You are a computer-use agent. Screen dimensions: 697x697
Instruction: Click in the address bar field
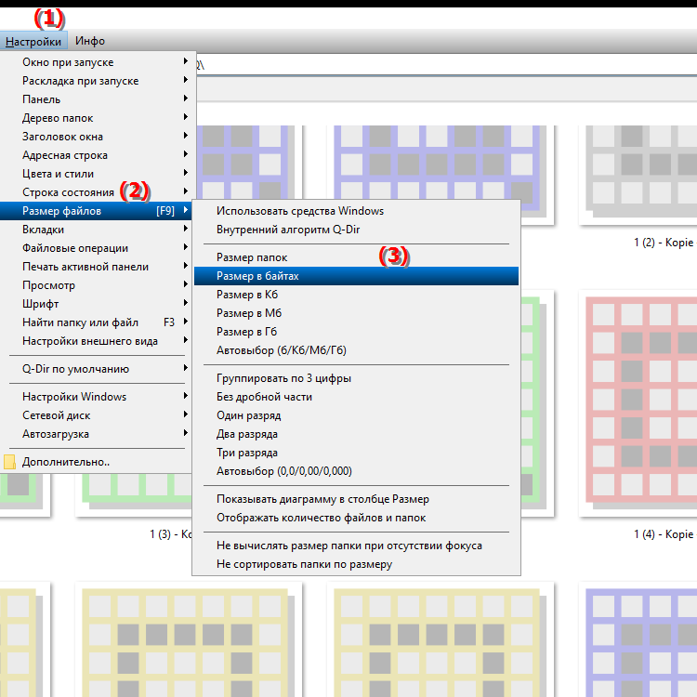[446, 65]
